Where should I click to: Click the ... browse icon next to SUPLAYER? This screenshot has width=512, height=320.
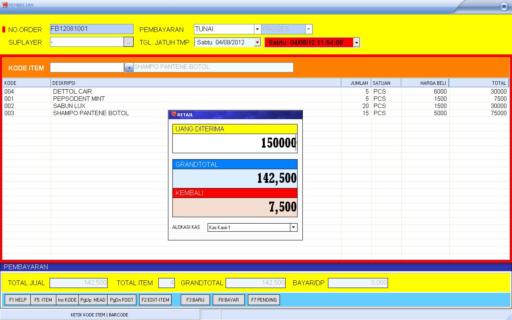coord(129,42)
